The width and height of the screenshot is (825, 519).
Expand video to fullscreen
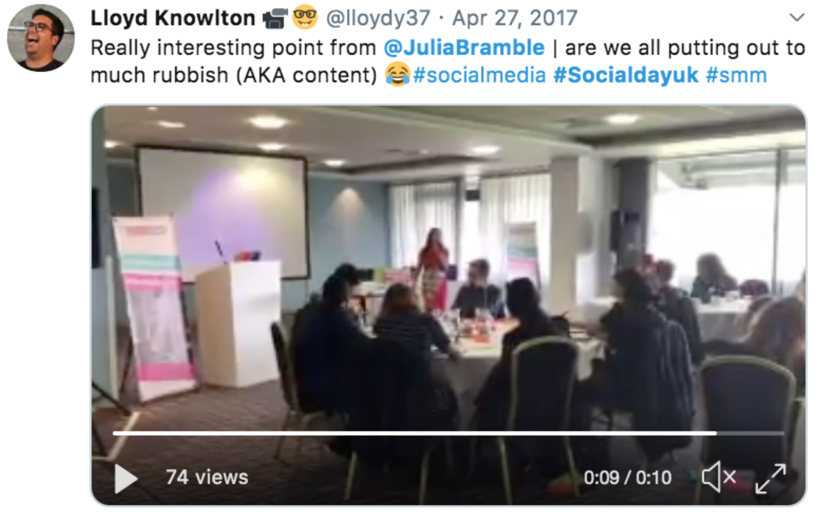click(x=770, y=478)
